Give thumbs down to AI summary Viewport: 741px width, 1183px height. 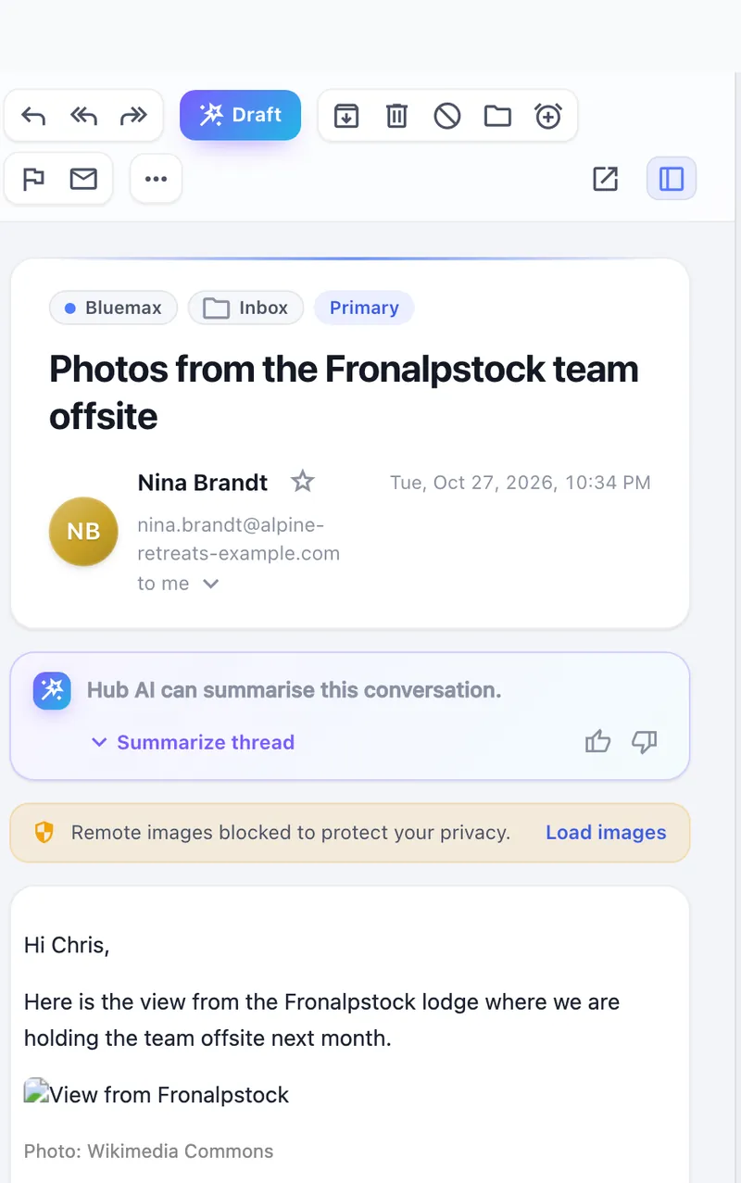point(644,741)
